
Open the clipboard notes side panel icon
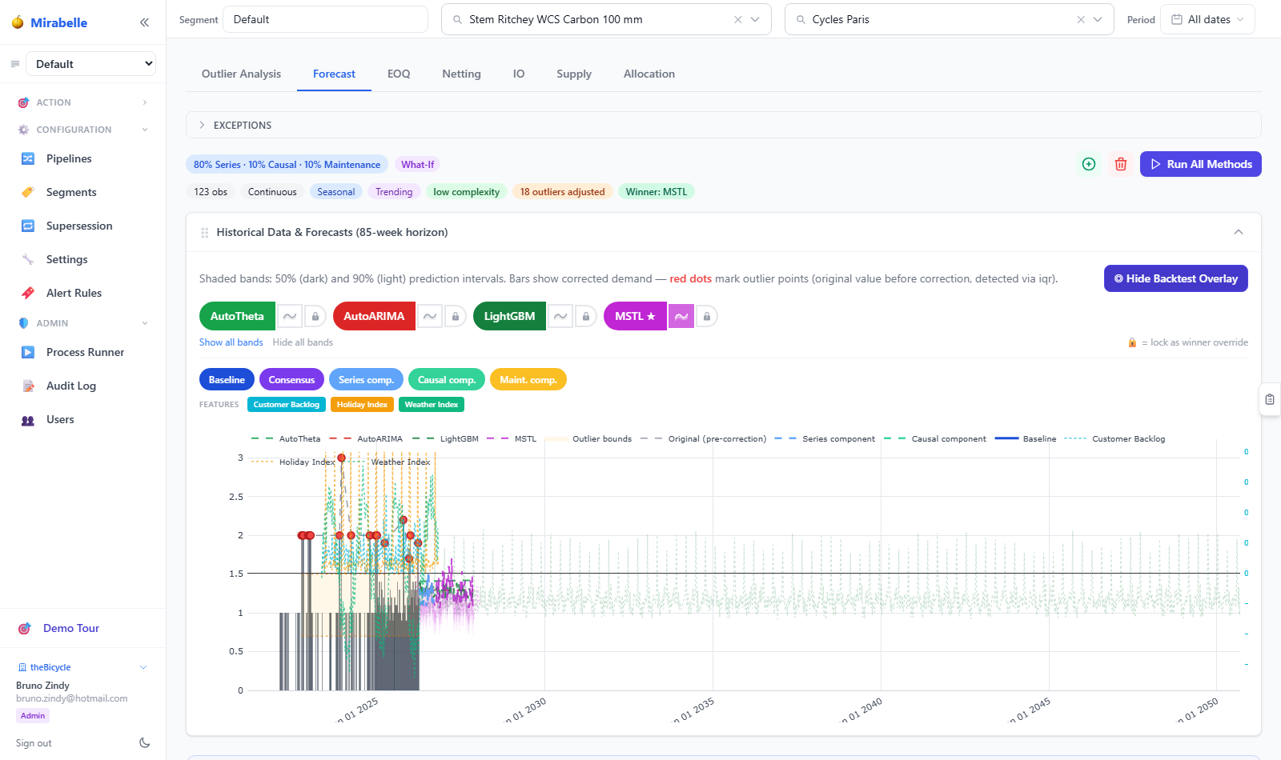(1270, 399)
